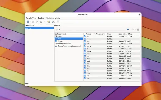Select the usr folder name
The image size is (161, 100).
(88, 76)
